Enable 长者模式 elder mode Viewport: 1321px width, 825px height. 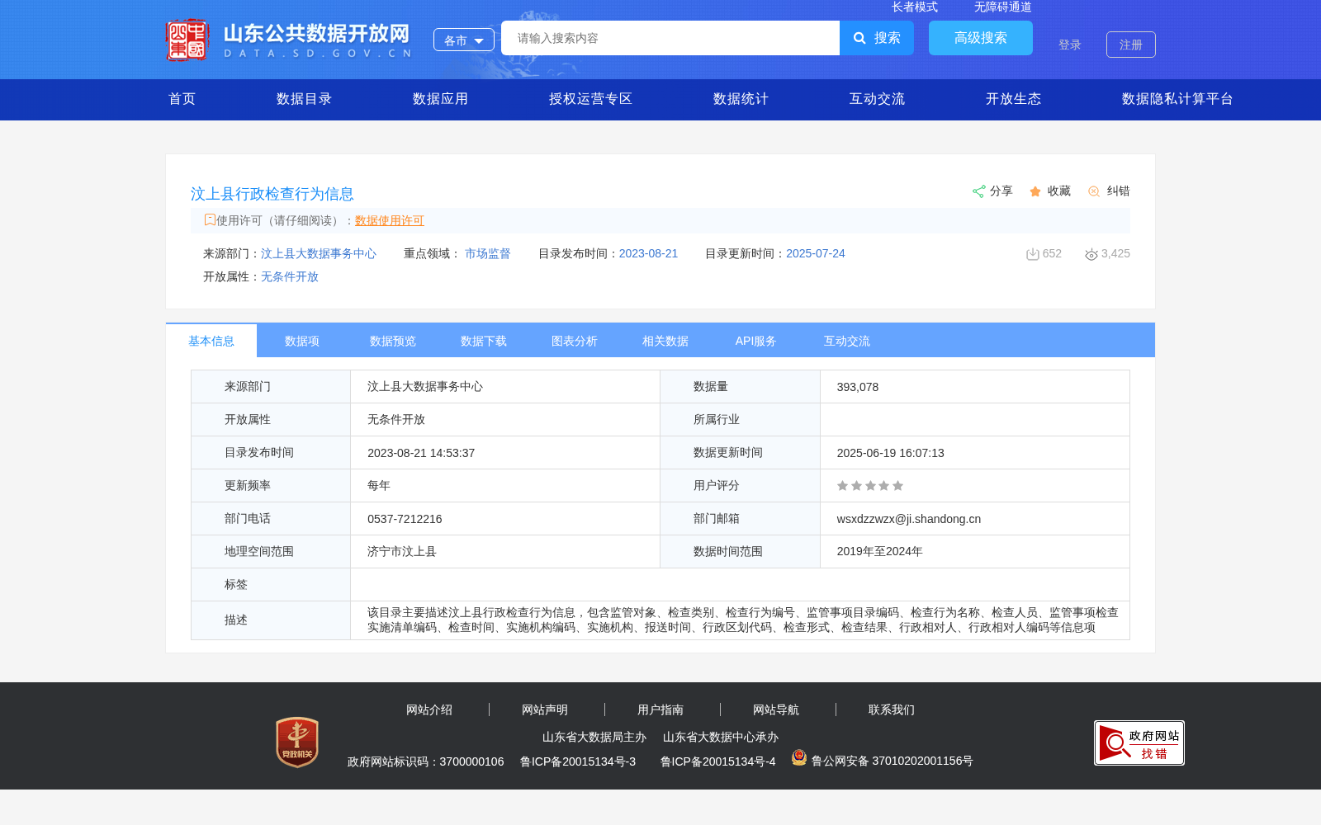point(914,7)
